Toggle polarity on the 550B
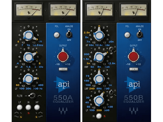The width and height of the screenshot is (163, 122). (x=127, y=35)
